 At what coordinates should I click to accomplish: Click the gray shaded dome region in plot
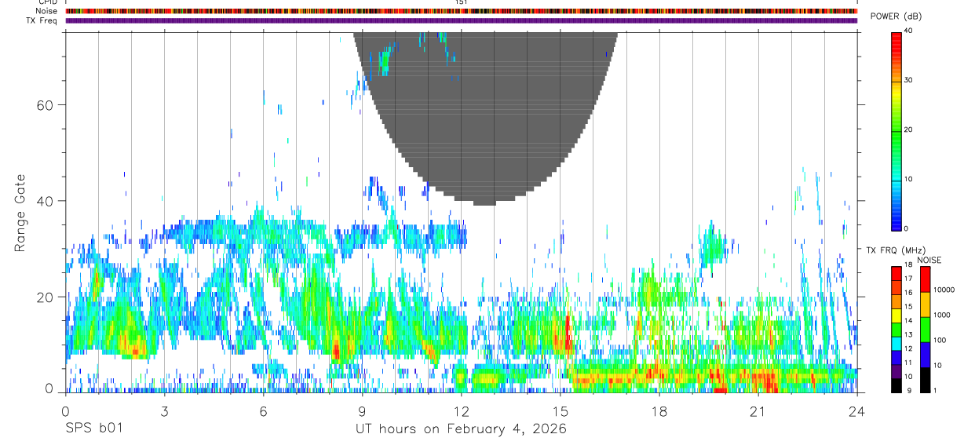485,118
